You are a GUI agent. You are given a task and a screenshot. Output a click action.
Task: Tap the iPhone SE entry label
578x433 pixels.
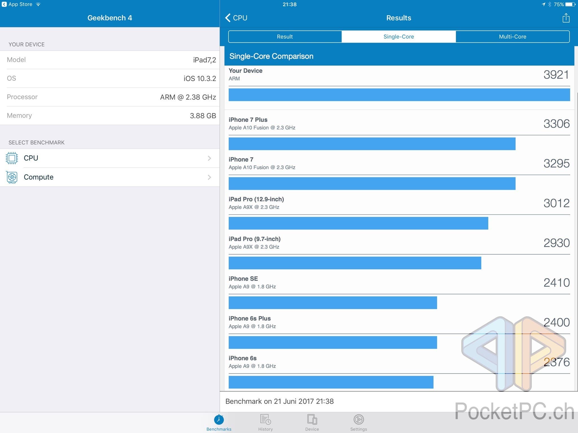click(243, 279)
